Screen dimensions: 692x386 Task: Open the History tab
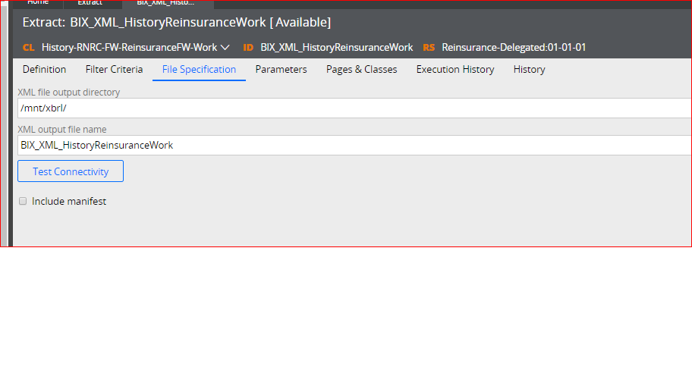coord(529,69)
